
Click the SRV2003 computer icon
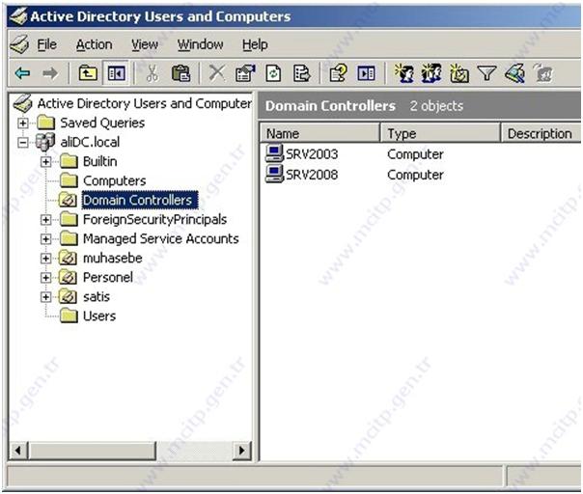[274, 153]
